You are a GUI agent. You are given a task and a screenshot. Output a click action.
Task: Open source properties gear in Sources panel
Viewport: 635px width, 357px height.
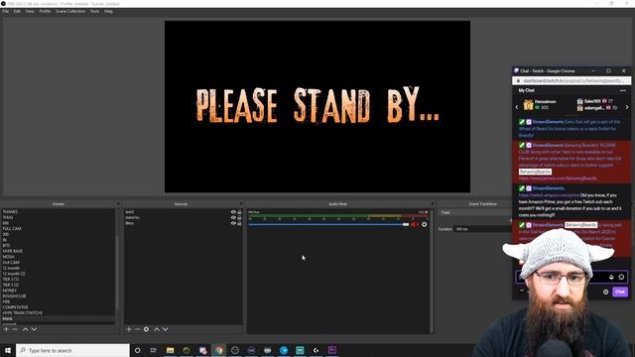click(146, 329)
